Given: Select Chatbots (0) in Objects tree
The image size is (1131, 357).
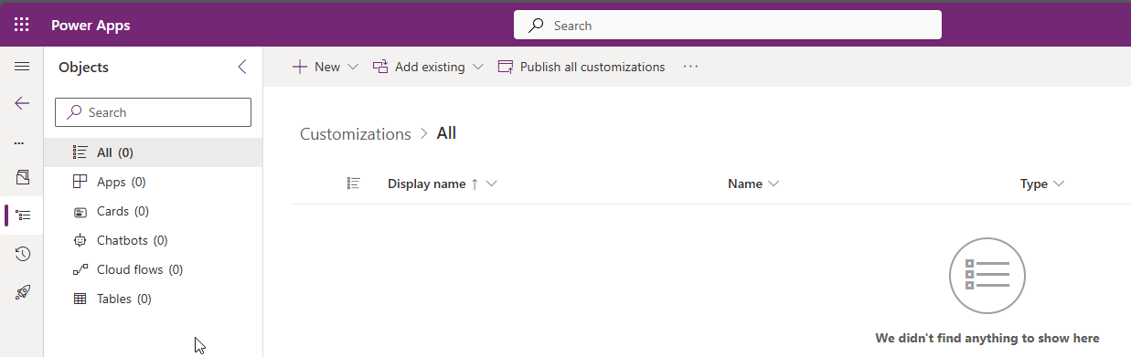Looking at the screenshot, I should (154, 240).
